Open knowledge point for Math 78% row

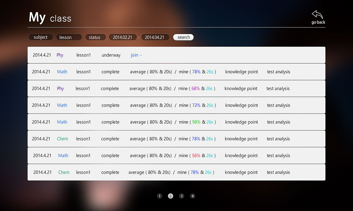[x=242, y=72]
